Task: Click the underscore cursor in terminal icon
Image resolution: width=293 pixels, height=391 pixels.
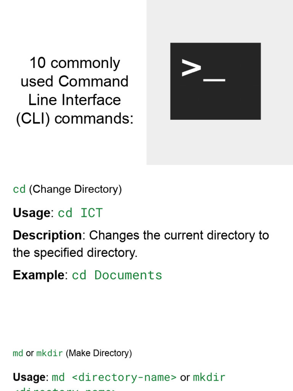Action: point(214,80)
